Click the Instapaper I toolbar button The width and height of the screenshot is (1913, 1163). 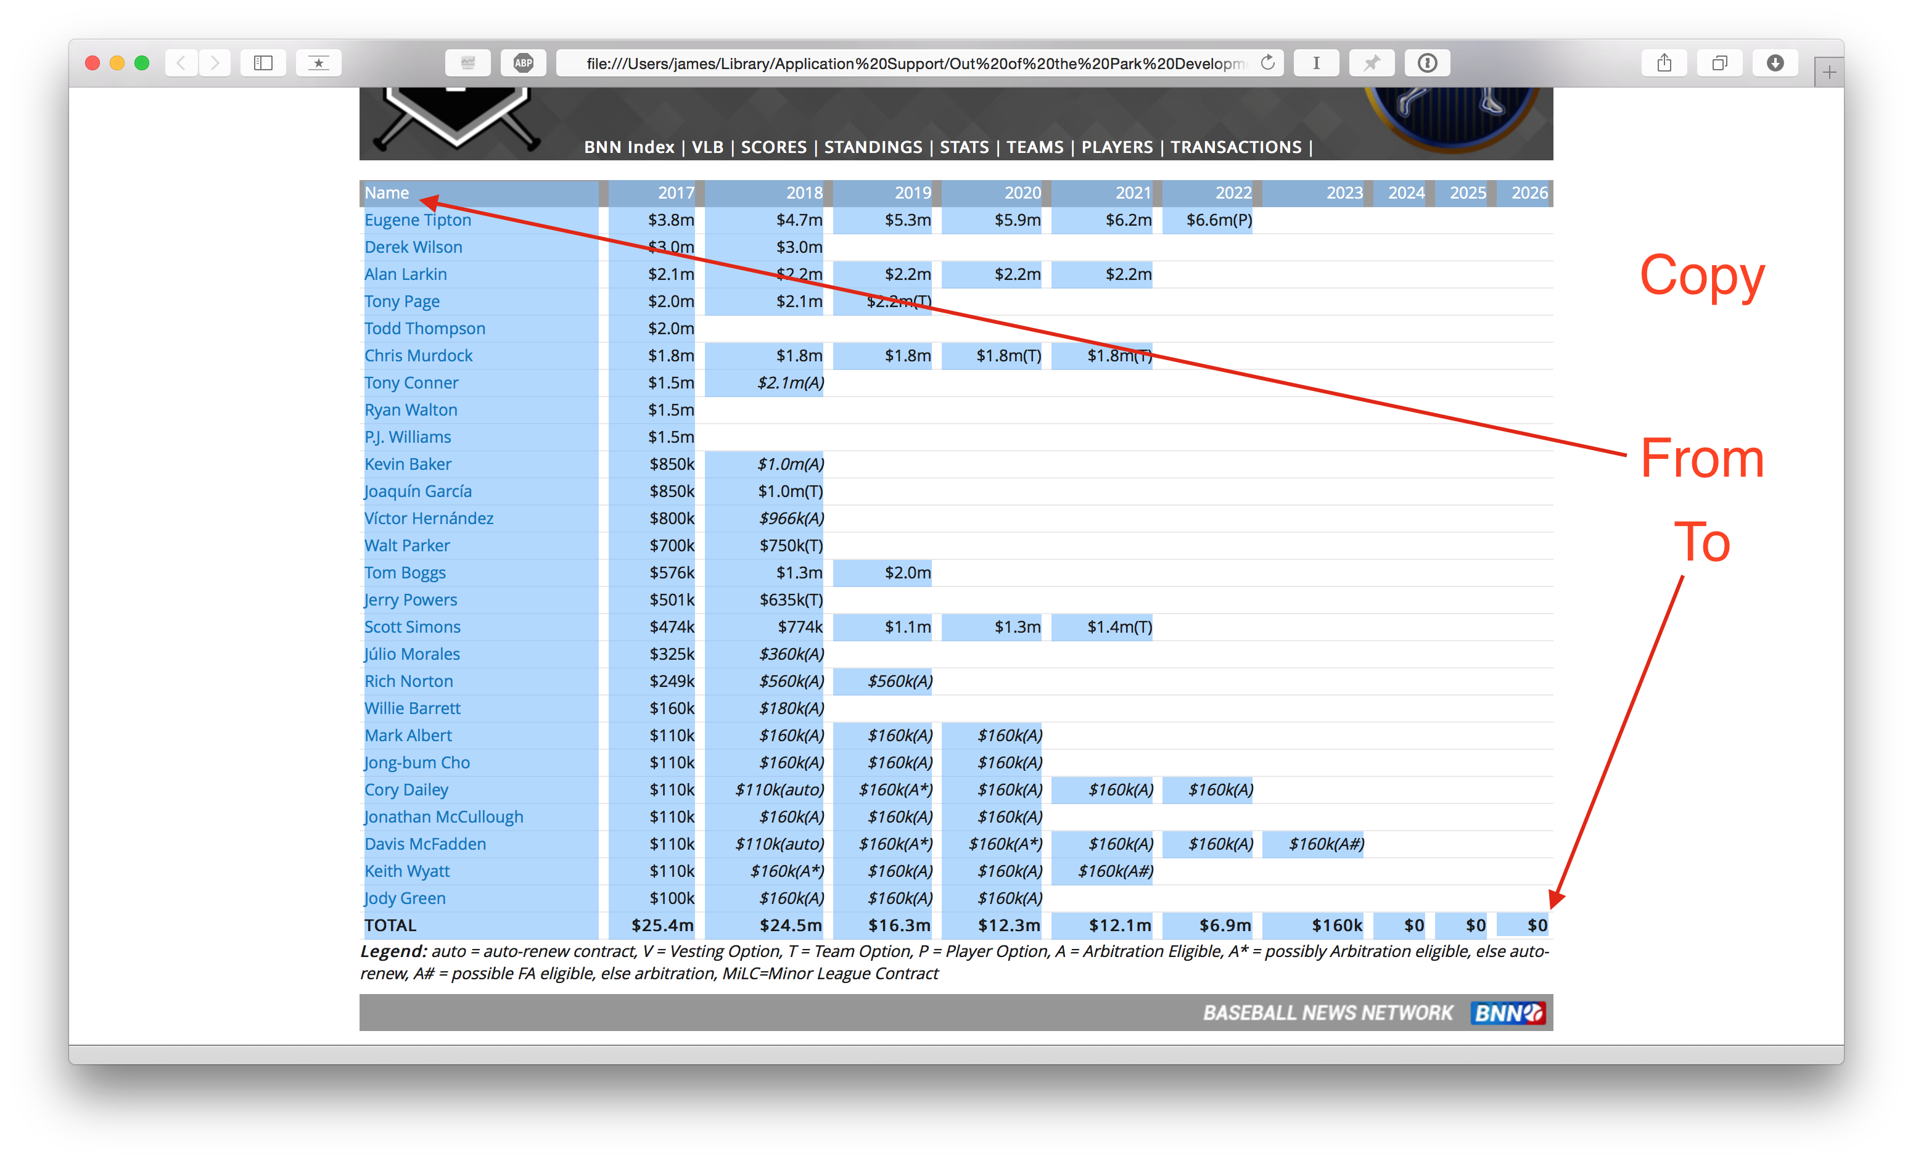(1316, 63)
